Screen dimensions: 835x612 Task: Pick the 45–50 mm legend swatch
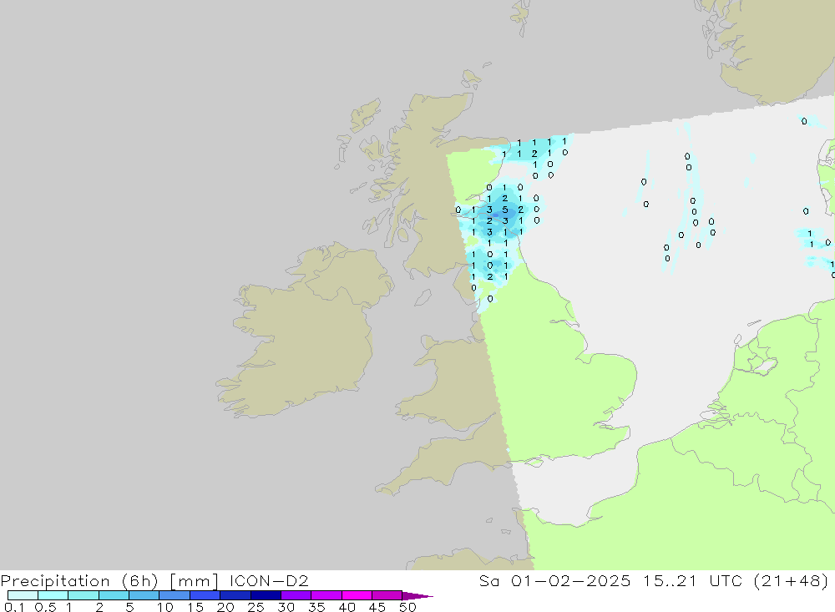point(387,595)
